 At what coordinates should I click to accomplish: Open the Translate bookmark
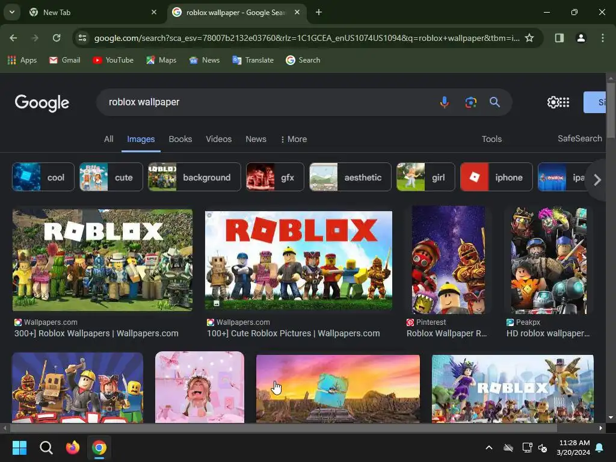(253, 60)
